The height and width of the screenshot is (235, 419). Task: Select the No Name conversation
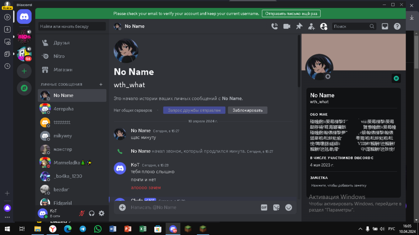pos(72,95)
